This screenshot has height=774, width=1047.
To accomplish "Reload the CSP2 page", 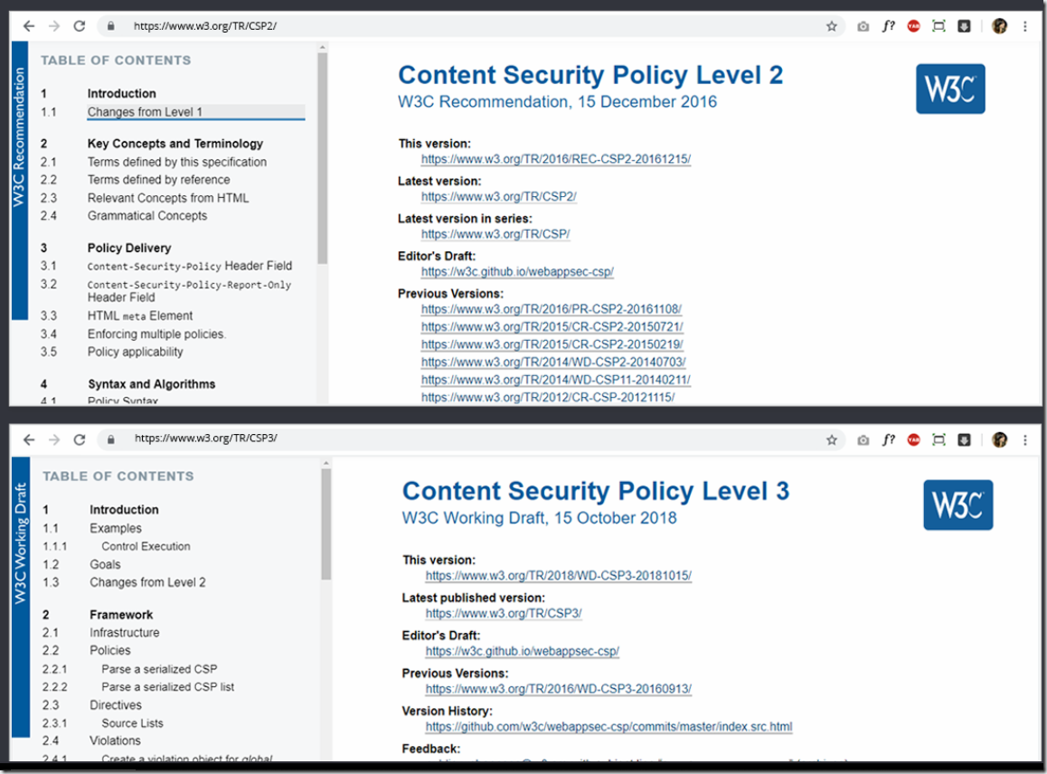I will click(80, 26).
